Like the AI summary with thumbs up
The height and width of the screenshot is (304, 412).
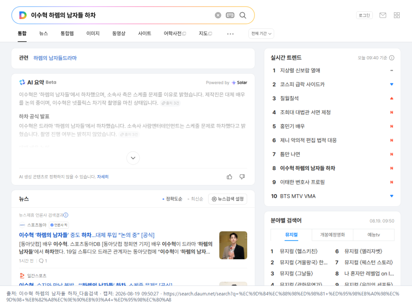click(229, 177)
